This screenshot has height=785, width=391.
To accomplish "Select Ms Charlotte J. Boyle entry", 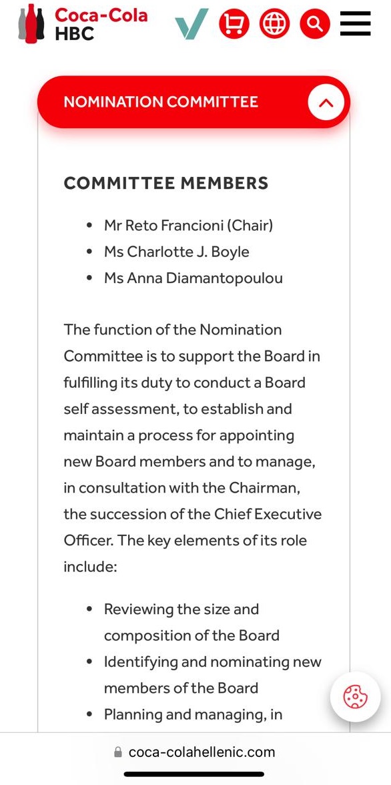I will tap(176, 252).
